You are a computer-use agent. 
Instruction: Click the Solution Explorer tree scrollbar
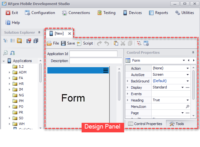click(40, 73)
